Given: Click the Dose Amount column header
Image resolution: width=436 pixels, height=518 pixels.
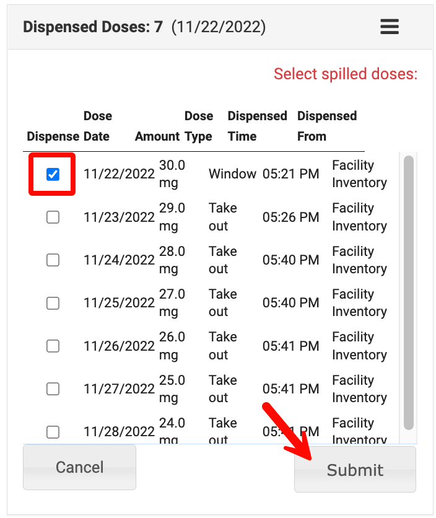Looking at the screenshot, I should (157, 136).
